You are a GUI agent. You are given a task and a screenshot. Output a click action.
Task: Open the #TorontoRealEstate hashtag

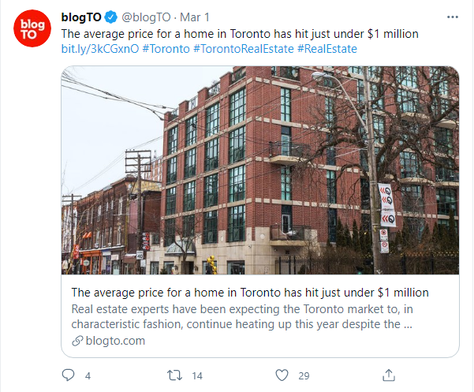click(x=243, y=49)
